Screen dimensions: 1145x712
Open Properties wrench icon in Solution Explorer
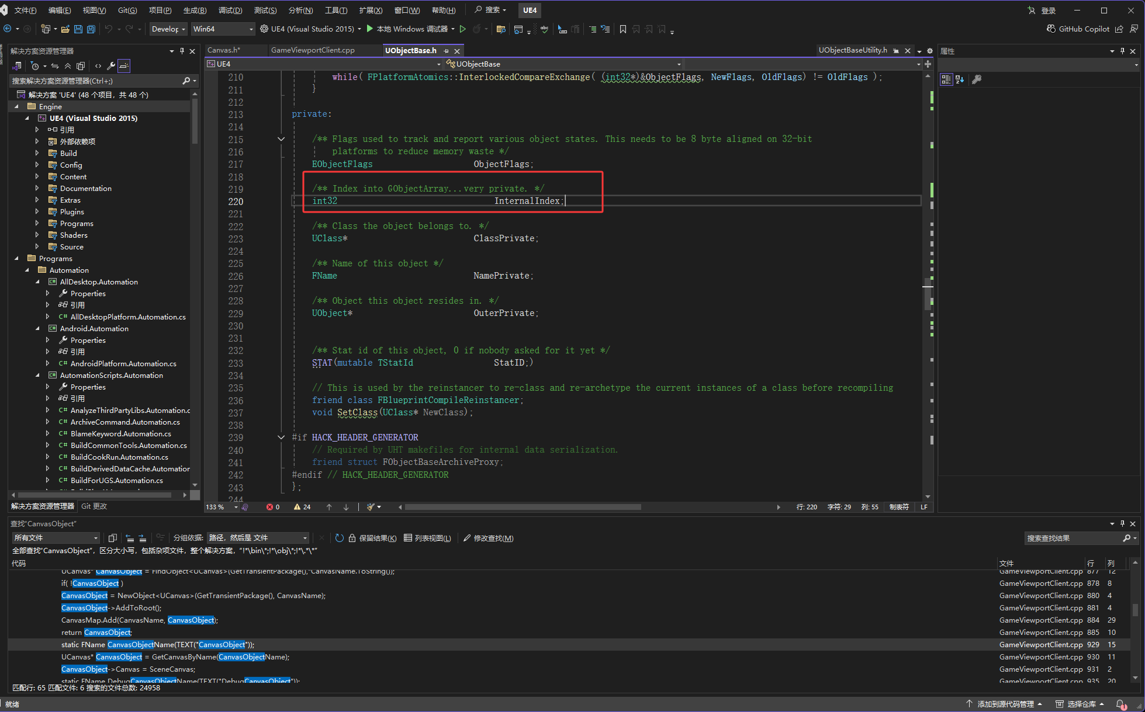coord(111,66)
